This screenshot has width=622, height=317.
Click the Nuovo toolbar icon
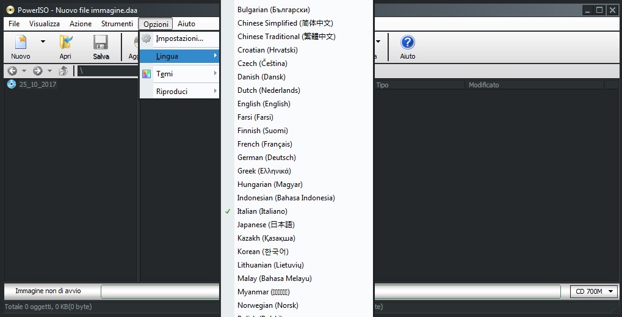pyautogui.click(x=21, y=43)
